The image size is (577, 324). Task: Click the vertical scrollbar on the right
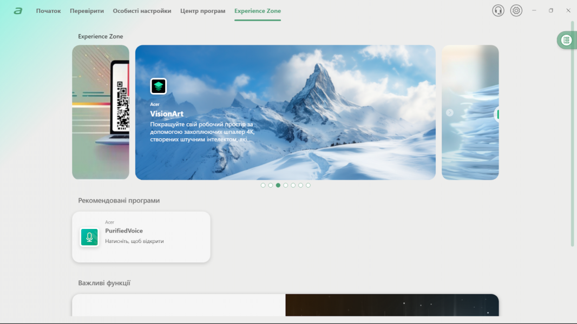tap(573, 135)
